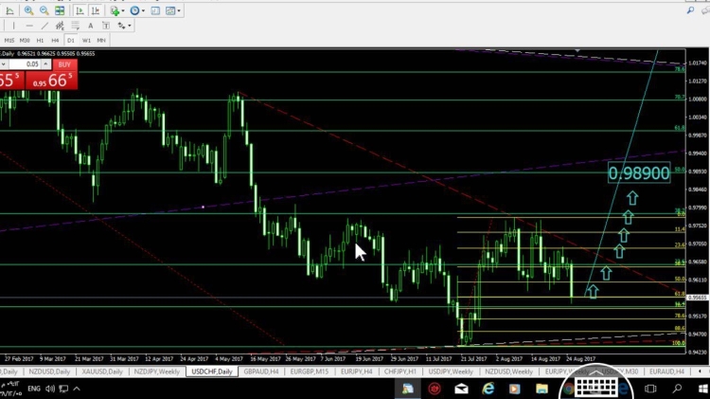Viewport: 710px width, 399px height.
Task: Open the EURGBP,M15 chart tab
Action: coord(310,372)
